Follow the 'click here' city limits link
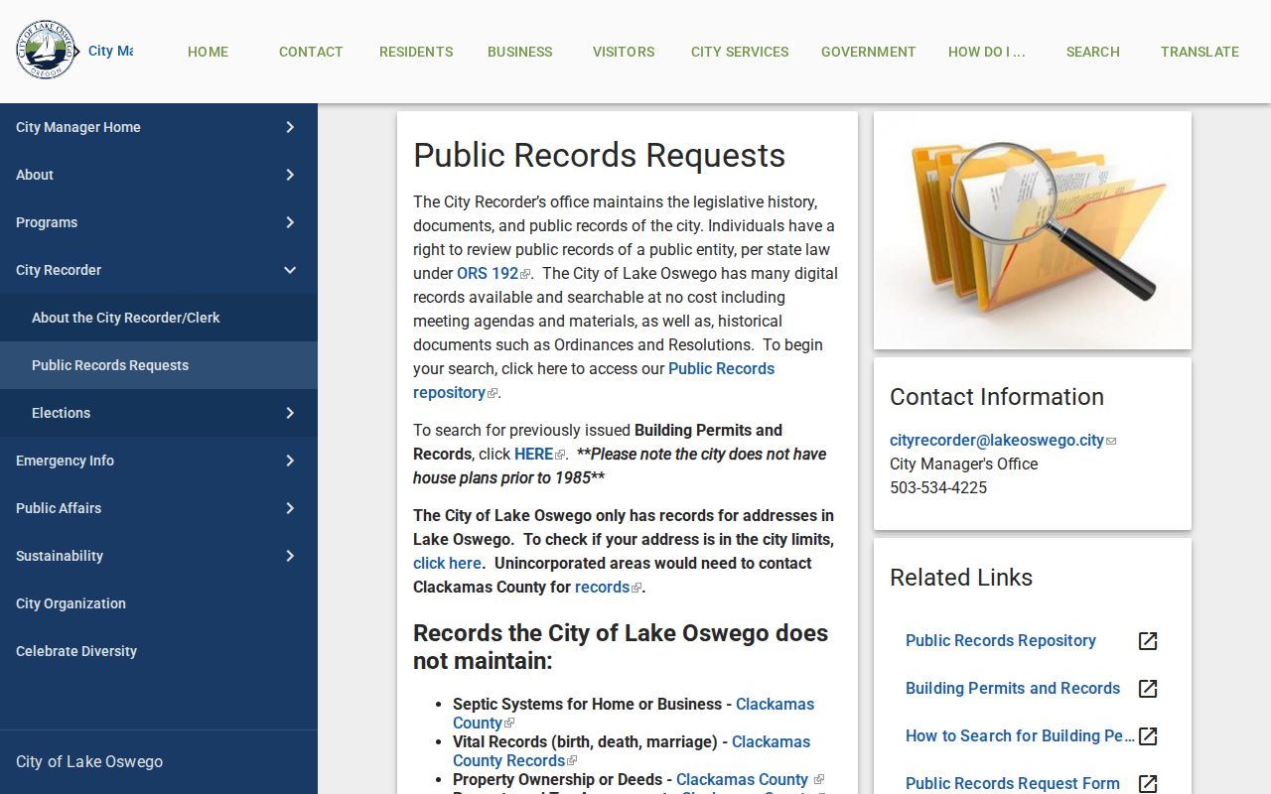1271x794 pixels. point(448,564)
